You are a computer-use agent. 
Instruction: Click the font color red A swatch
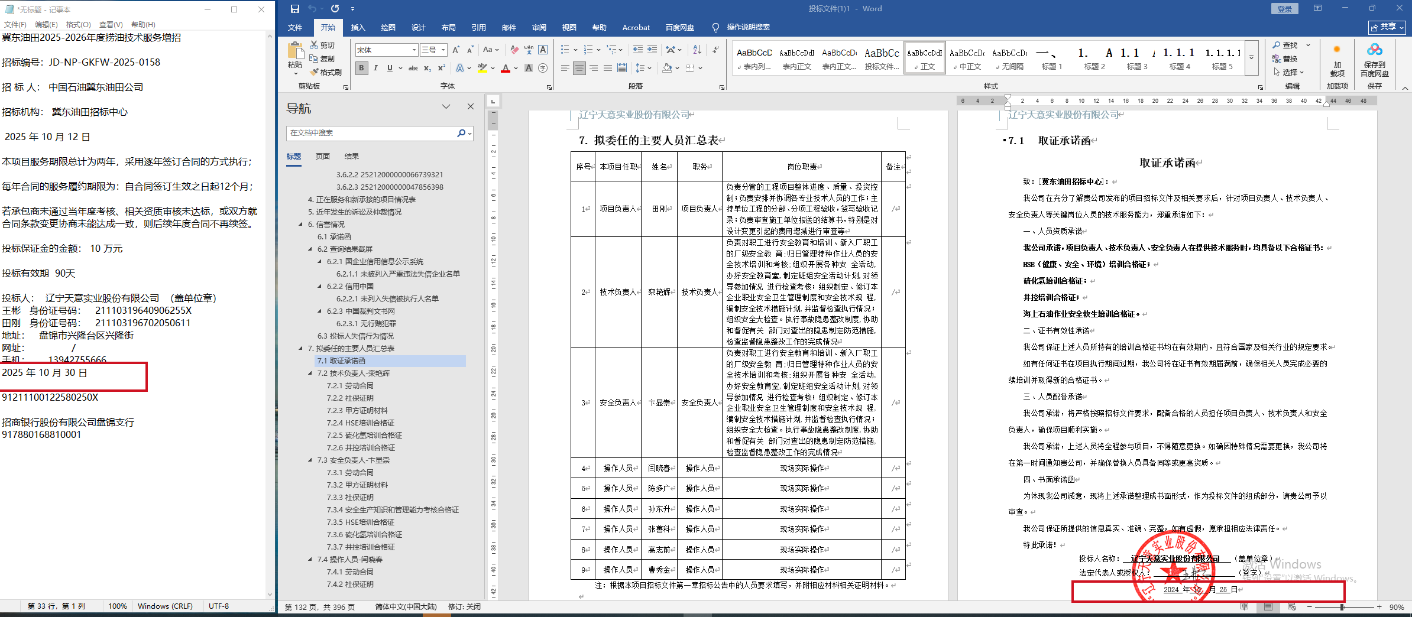(x=506, y=69)
